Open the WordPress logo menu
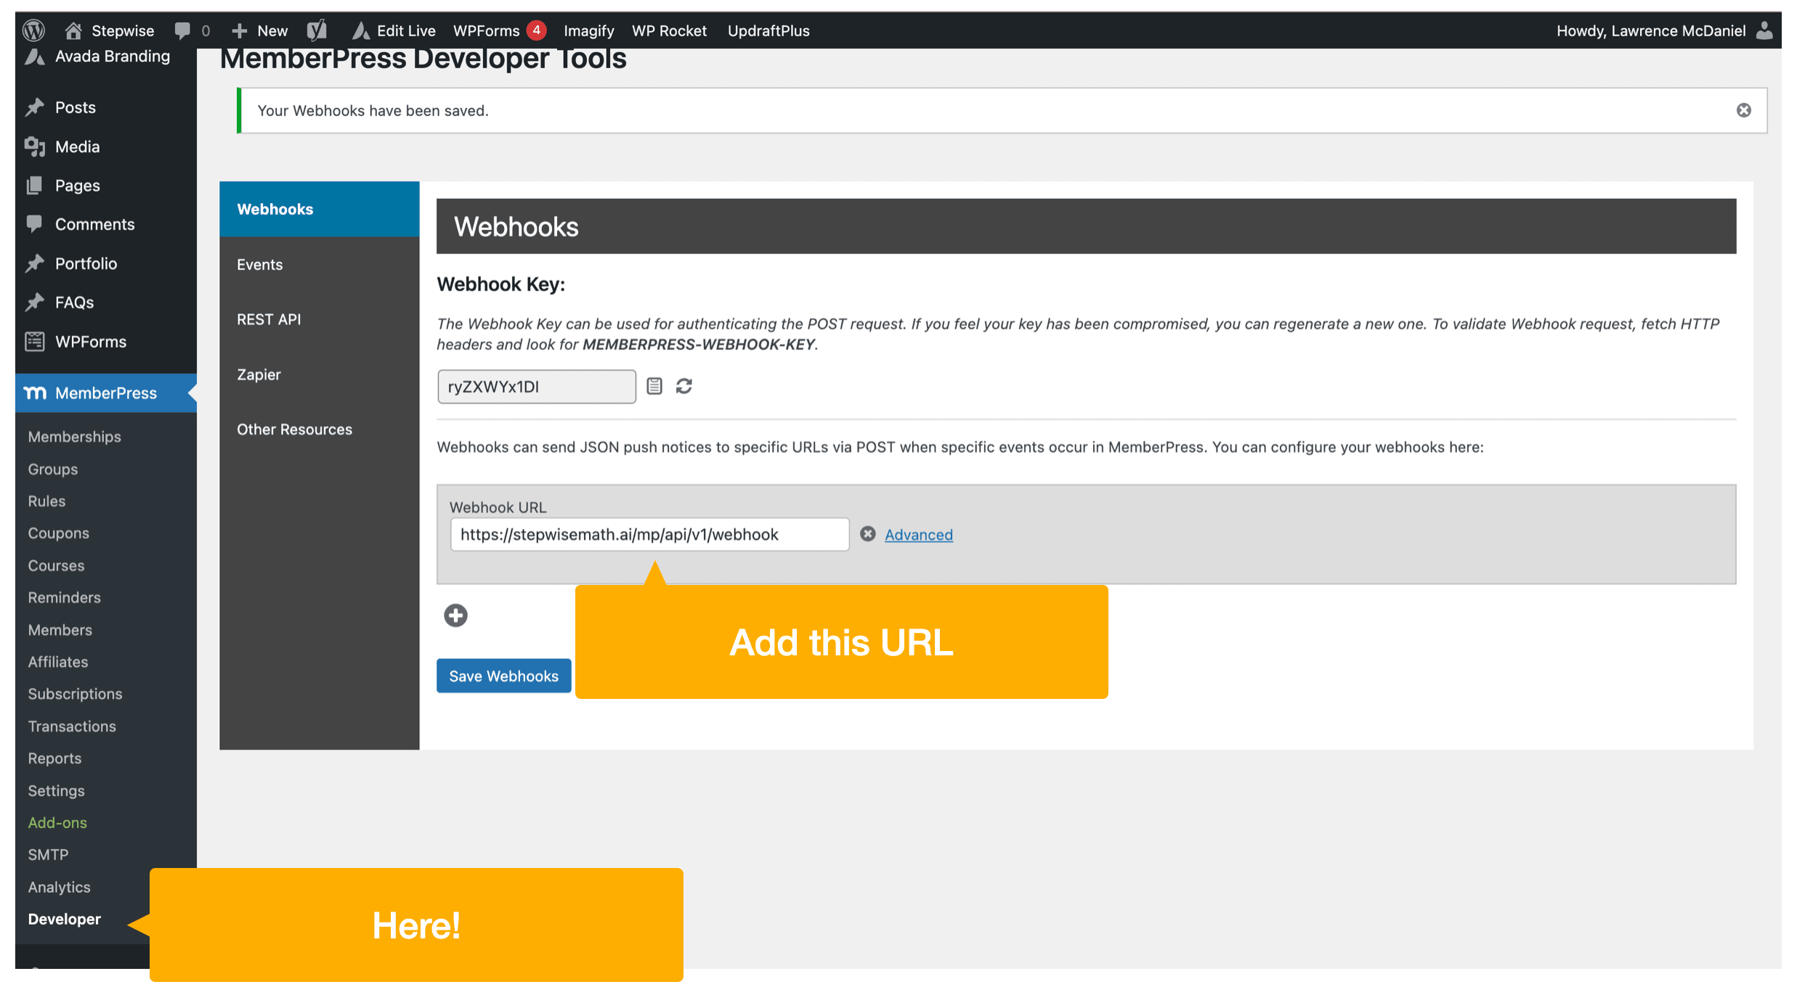 (x=33, y=30)
